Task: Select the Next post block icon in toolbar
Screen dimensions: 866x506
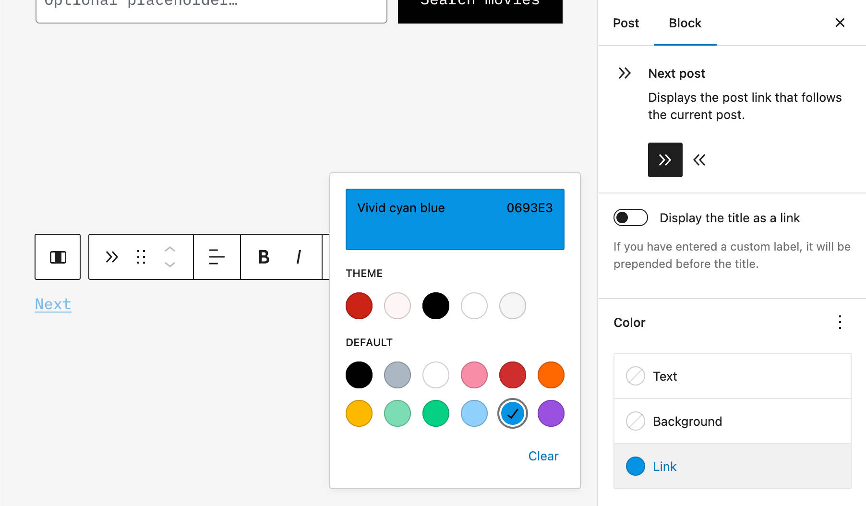Action: [112, 257]
